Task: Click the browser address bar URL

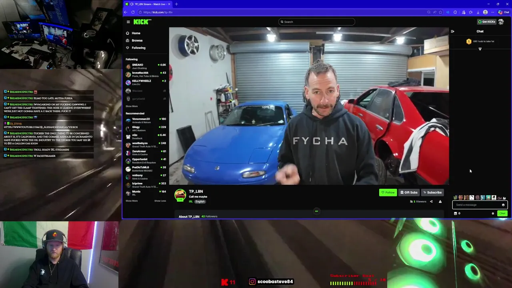Action: click(x=158, y=12)
